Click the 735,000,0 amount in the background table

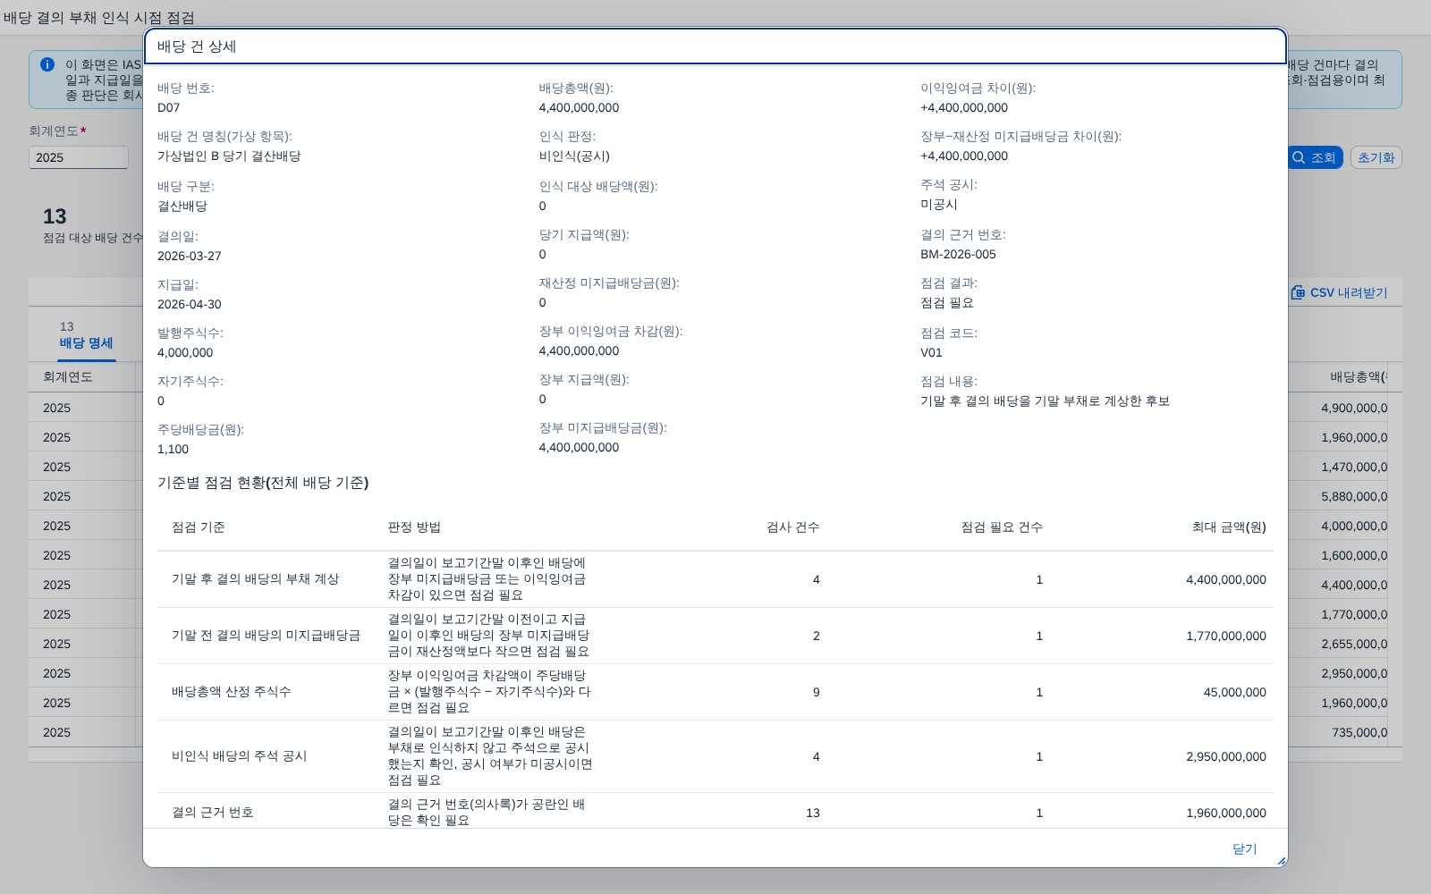pos(1359,732)
